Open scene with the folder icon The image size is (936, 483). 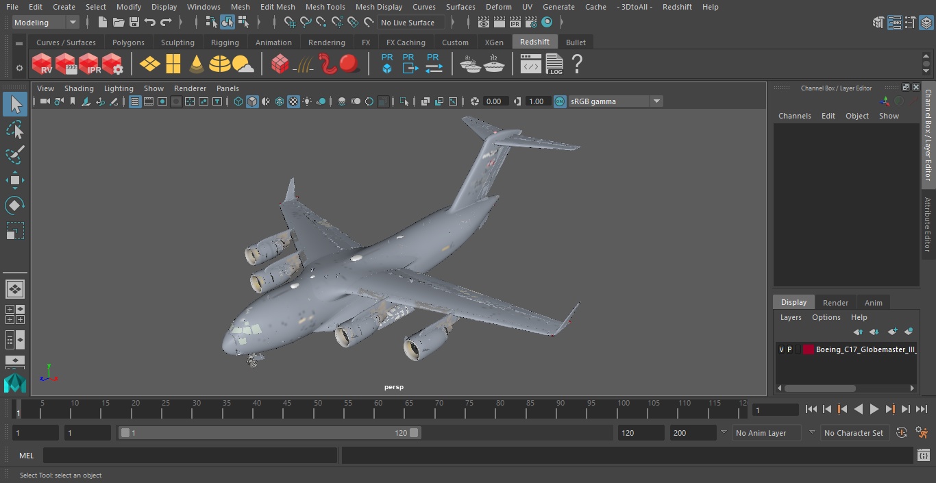(119, 23)
